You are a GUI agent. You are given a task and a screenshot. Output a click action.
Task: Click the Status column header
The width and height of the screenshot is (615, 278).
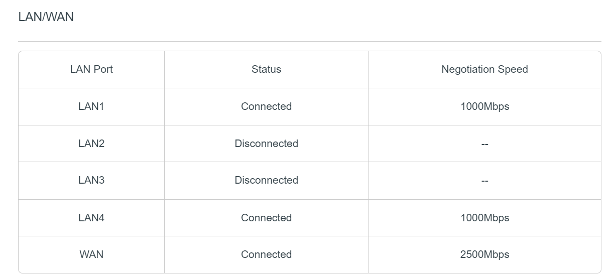(266, 69)
